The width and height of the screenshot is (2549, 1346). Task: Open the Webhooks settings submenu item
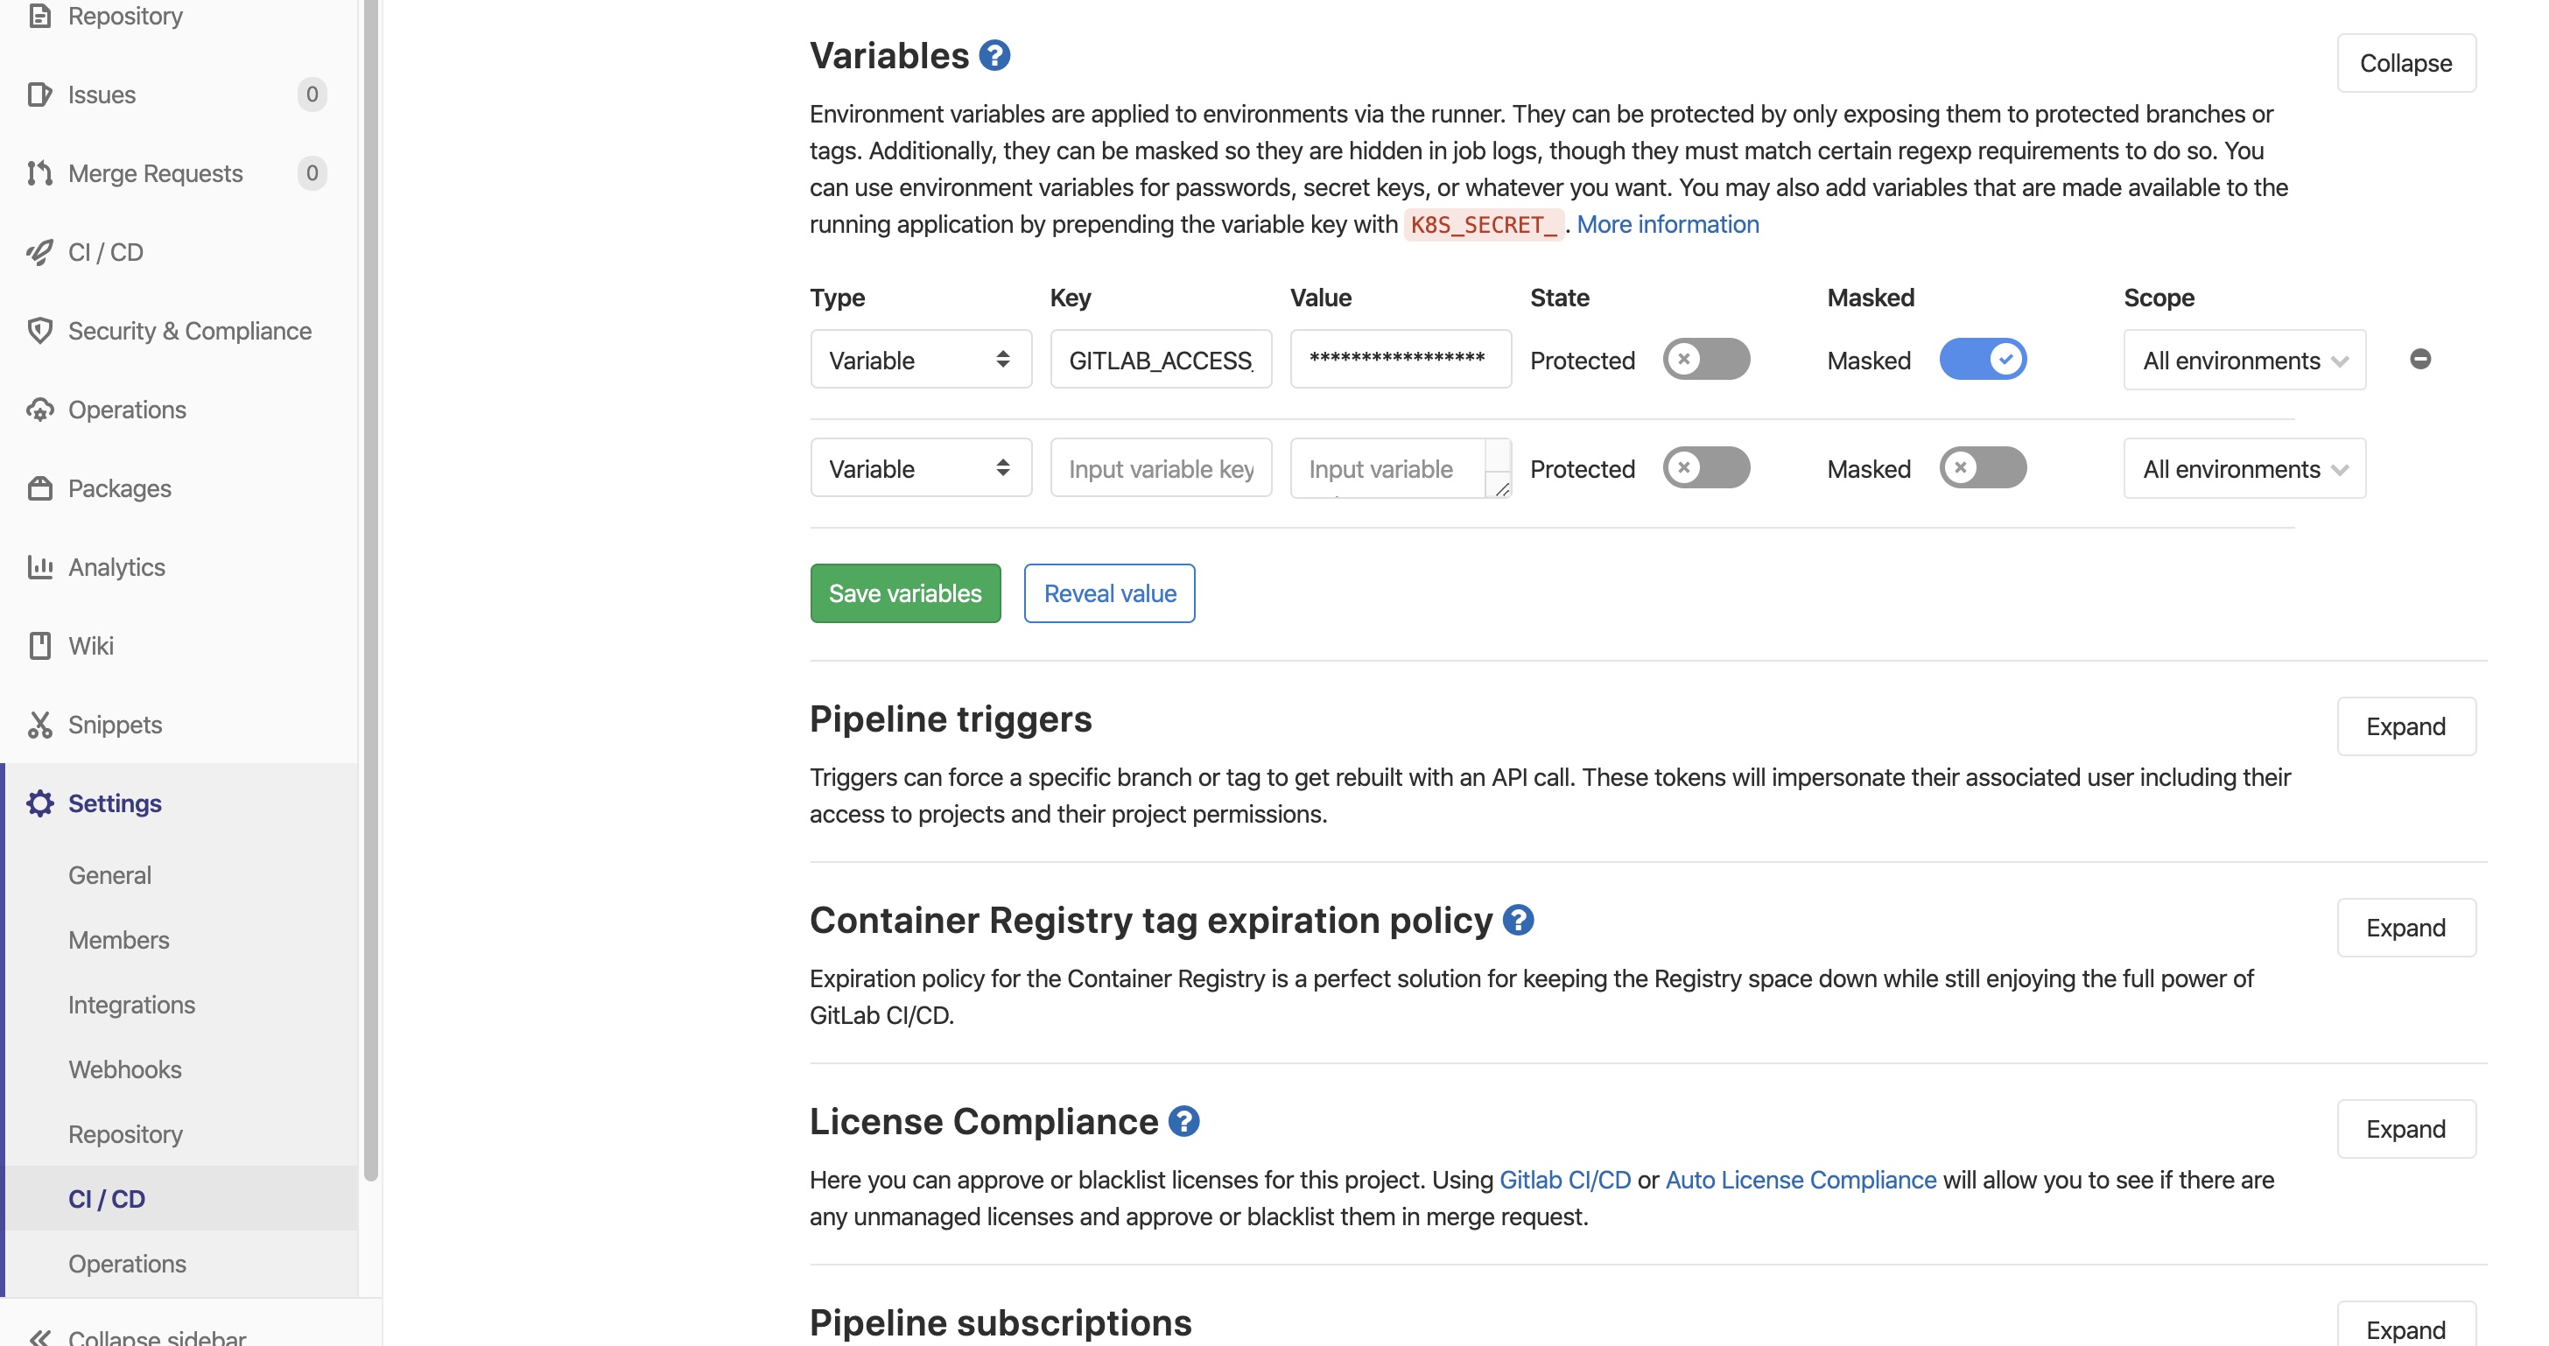pyautogui.click(x=124, y=1069)
